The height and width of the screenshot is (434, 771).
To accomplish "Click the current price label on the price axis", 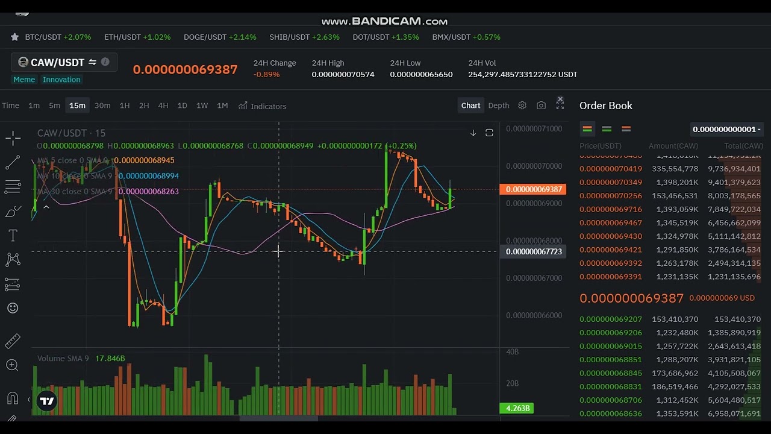I will coord(534,189).
